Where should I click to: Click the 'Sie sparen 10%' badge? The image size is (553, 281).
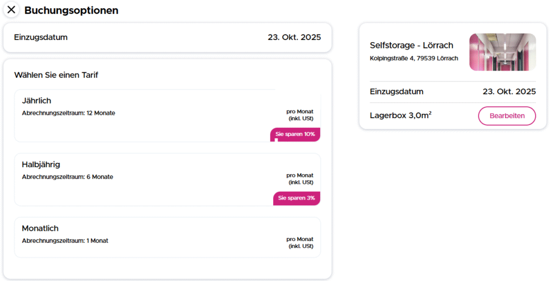click(x=295, y=134)
